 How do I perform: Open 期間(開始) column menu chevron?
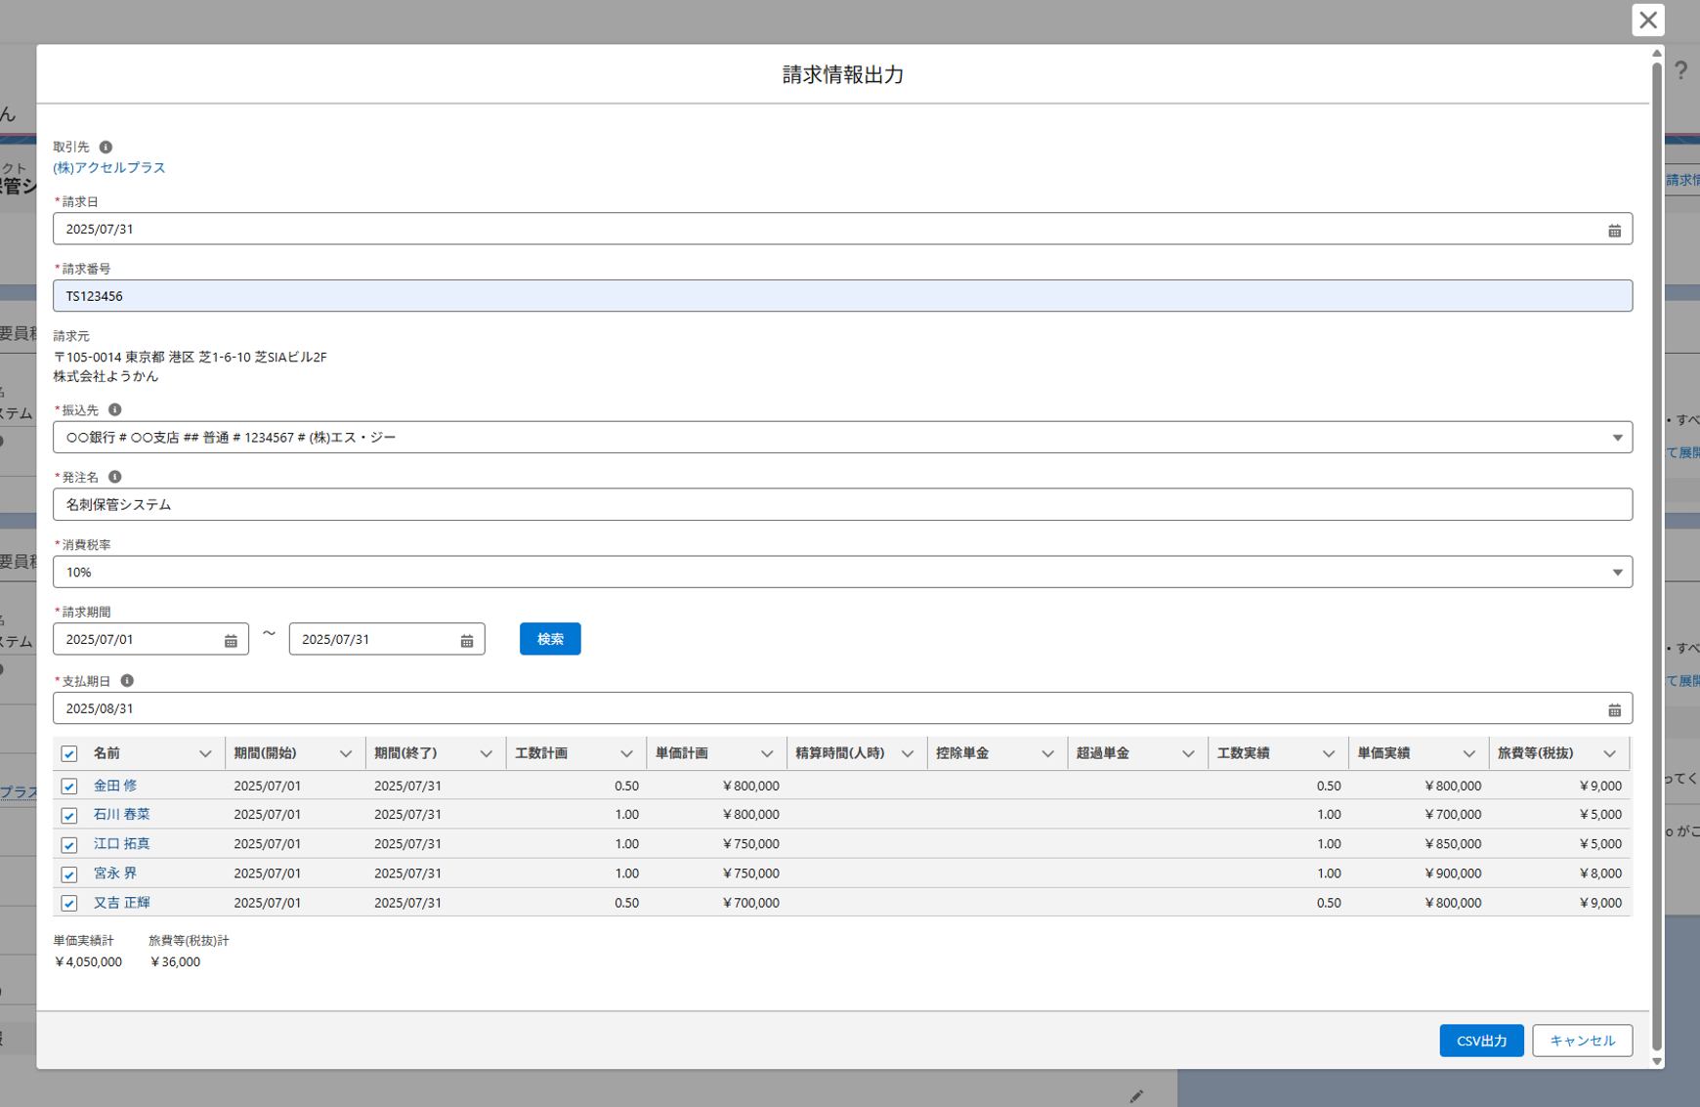coord(346,753)
